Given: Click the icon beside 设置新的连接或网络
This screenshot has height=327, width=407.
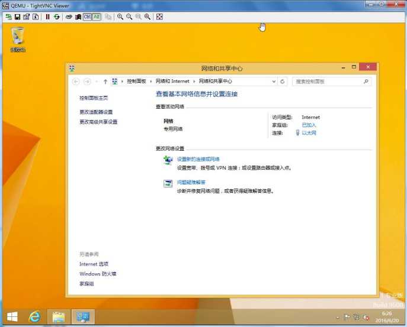Looking at the screenshot, I should (168, 160).
